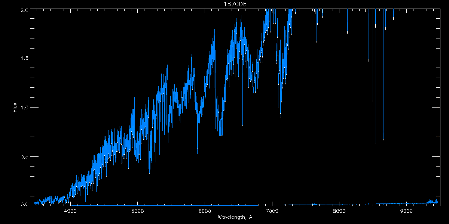This screenshot has height=224, width=449.
Task: Click the 0.5 flux tick label
Action: 24,156
